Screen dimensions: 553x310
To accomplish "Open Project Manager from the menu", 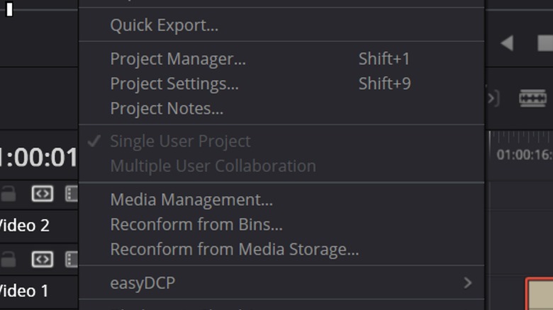I will 178,59.
